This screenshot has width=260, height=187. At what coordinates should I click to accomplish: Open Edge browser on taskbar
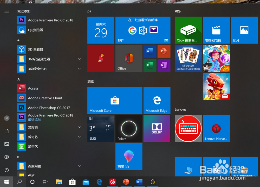[x=99, y=182]
